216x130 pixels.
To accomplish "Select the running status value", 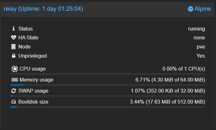I will (x=197, y=29).
